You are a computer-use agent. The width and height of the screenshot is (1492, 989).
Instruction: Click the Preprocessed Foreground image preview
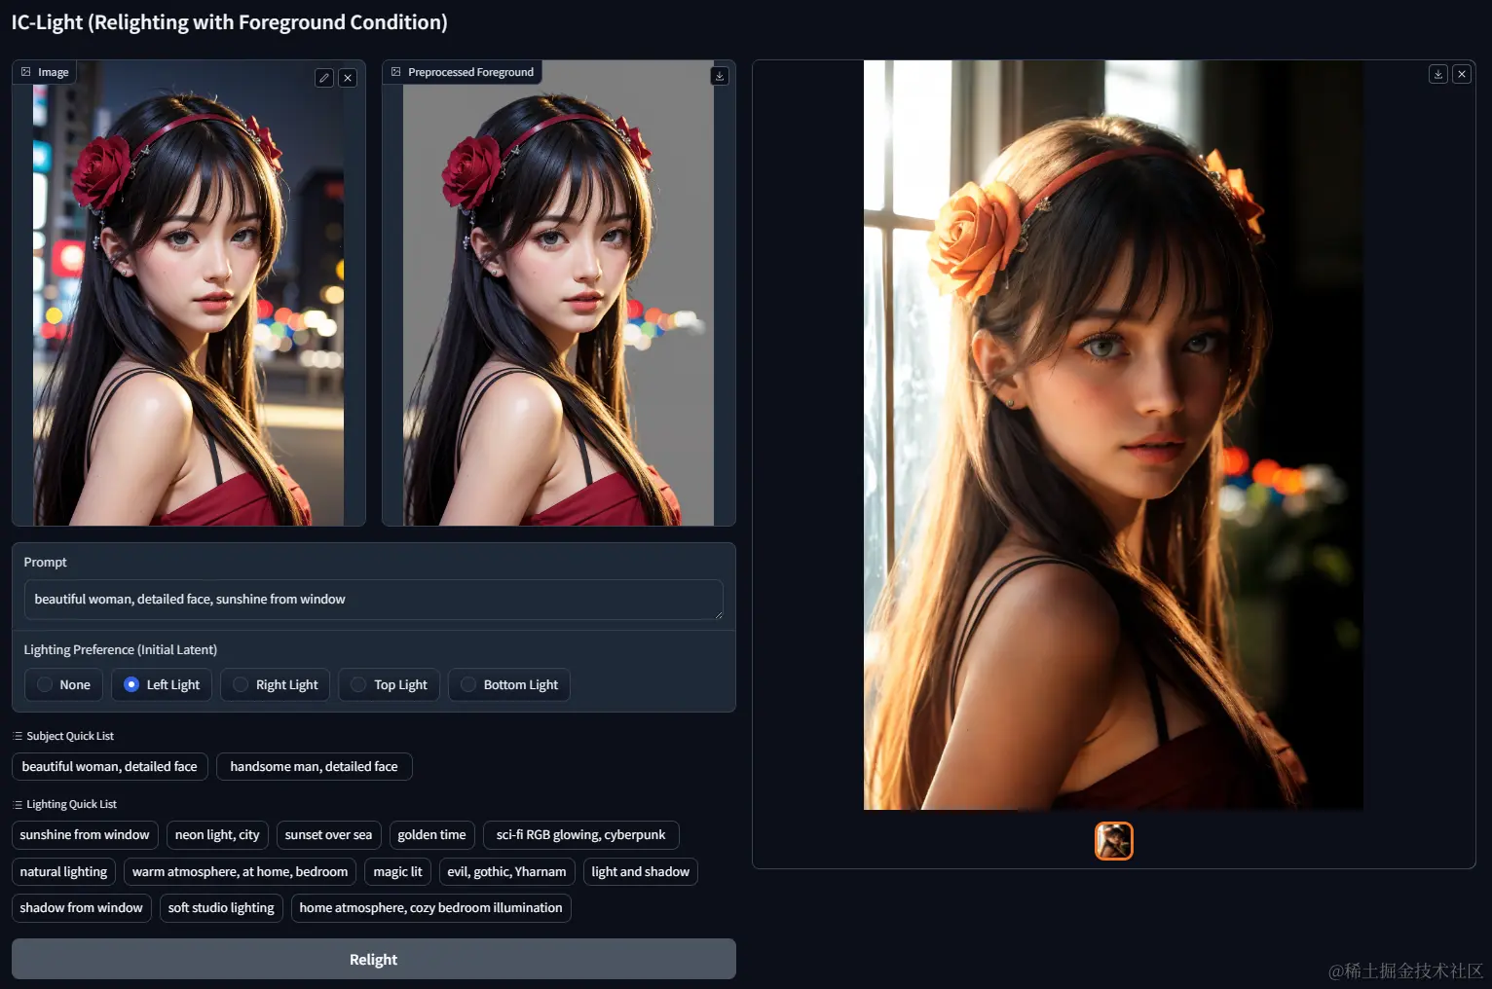click(x=558, y=293)
